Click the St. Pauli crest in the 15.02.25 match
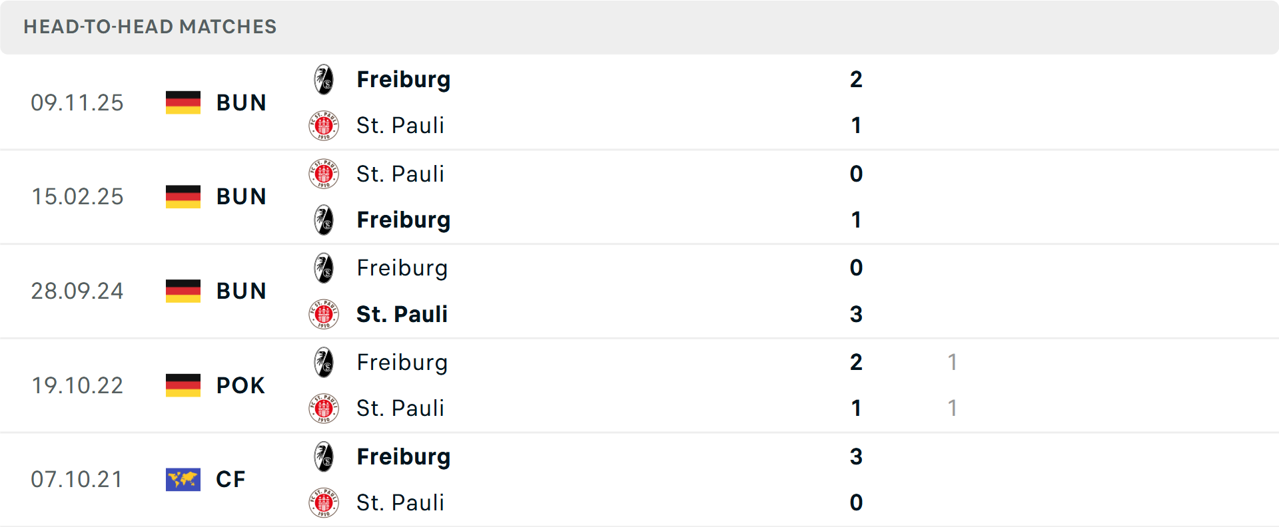Image resolution: width=1279 pixels, height=527 pixels. click(324, 173)
